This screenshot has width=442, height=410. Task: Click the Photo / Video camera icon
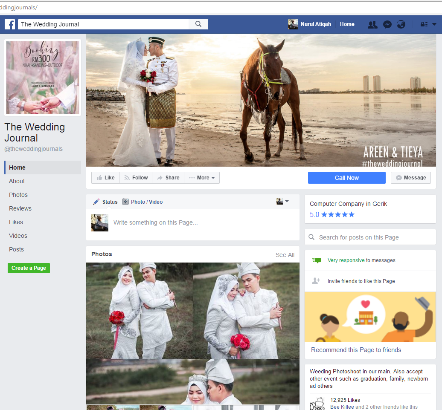(x=125, y=202)
